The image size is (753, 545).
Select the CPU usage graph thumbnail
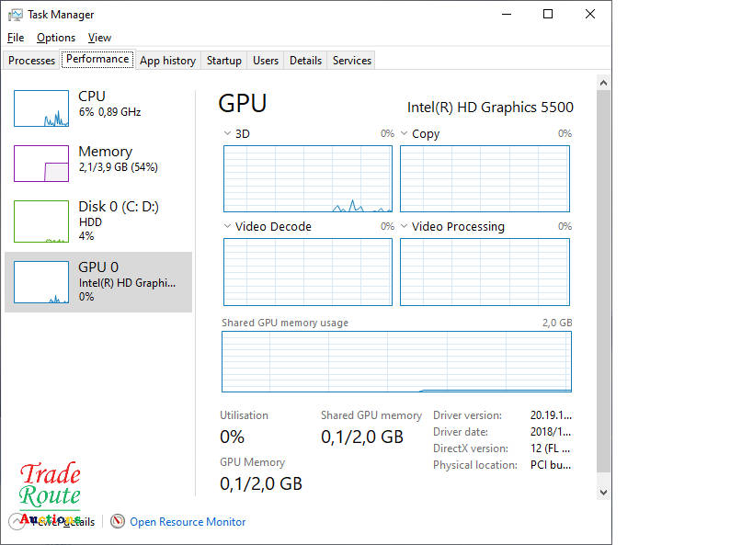(x=41, y=108)
